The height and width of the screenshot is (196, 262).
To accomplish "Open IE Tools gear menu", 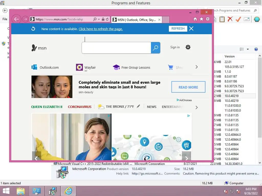I will 208,19.
